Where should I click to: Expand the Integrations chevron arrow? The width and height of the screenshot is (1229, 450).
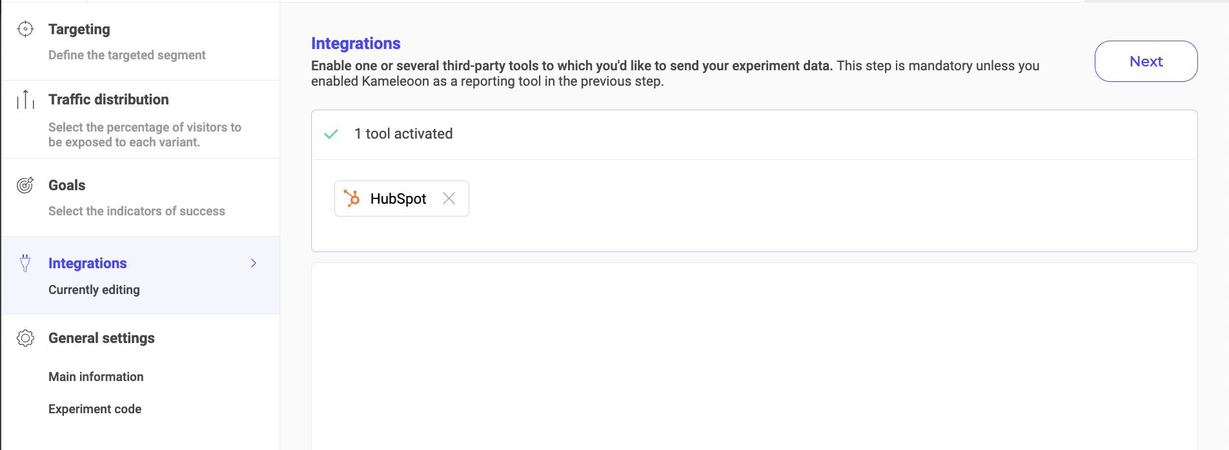[254, 263]
